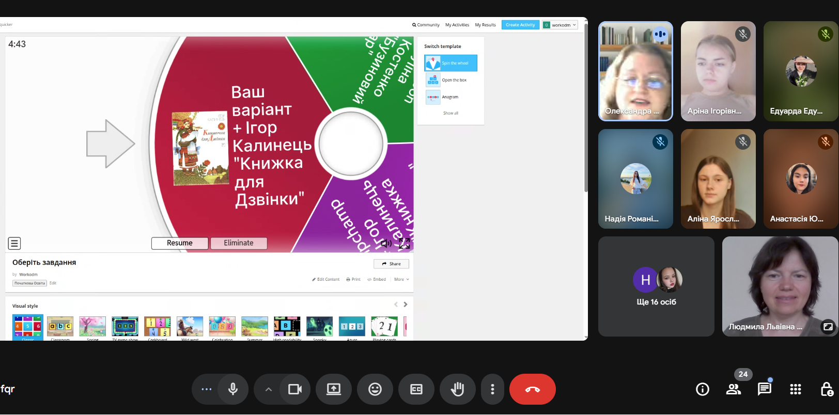
Task: Turn on closed captions
Action: [416, 389]
